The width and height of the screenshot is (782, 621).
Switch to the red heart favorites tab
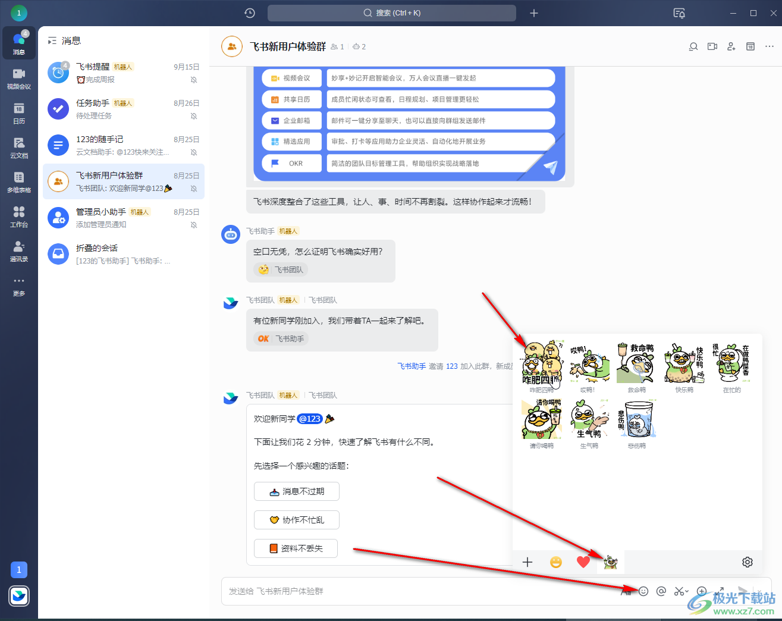click(583, 562)
